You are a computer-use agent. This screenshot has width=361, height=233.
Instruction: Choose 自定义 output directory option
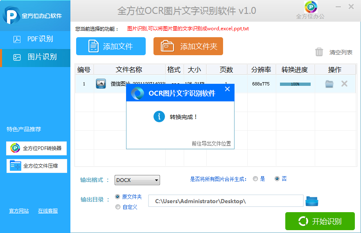[118, 207]
